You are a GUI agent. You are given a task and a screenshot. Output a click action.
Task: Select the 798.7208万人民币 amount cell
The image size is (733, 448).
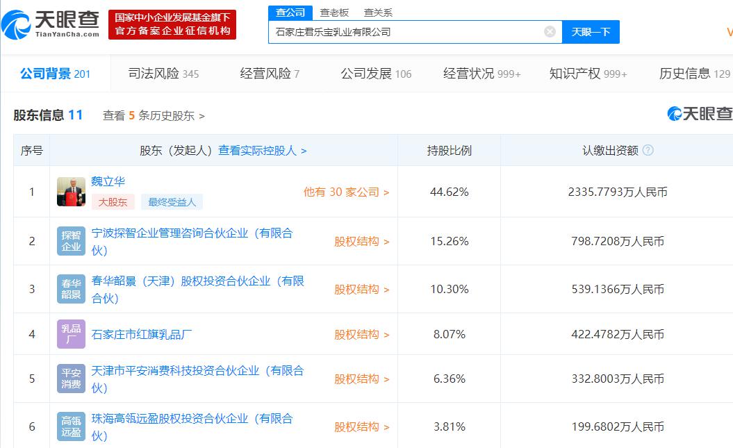618,242
